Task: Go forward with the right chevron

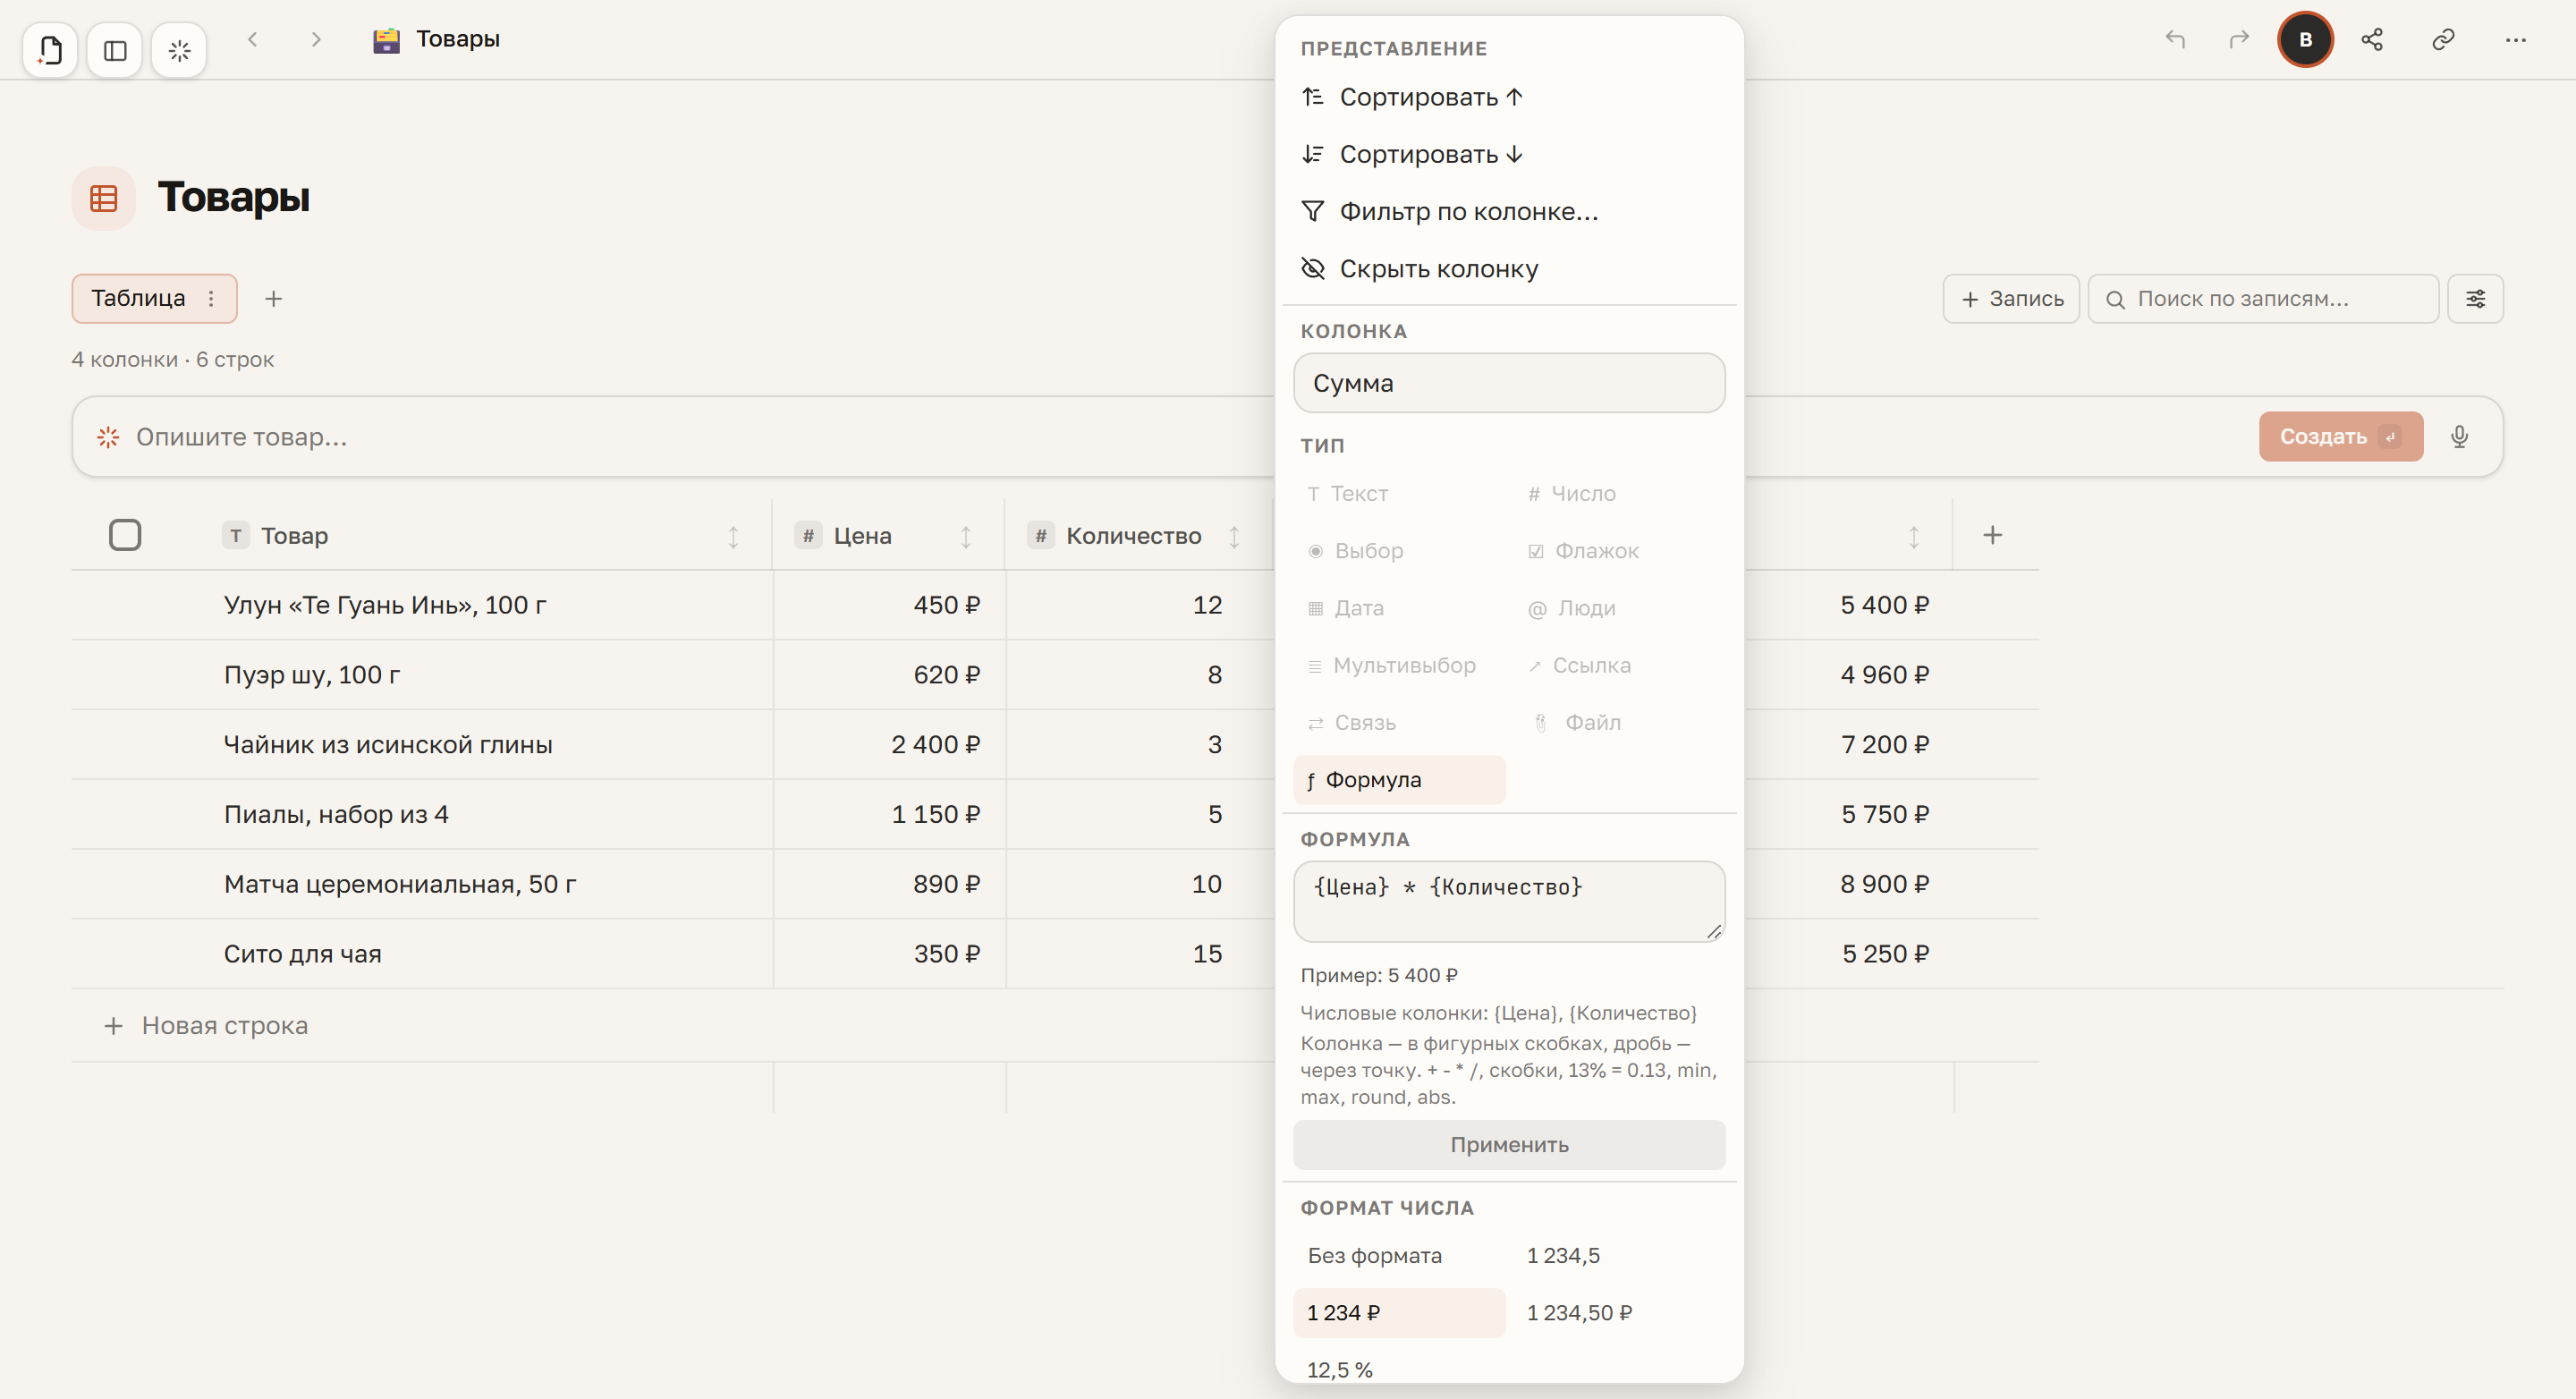Action: pyautogui.click(x=316, y=39)
